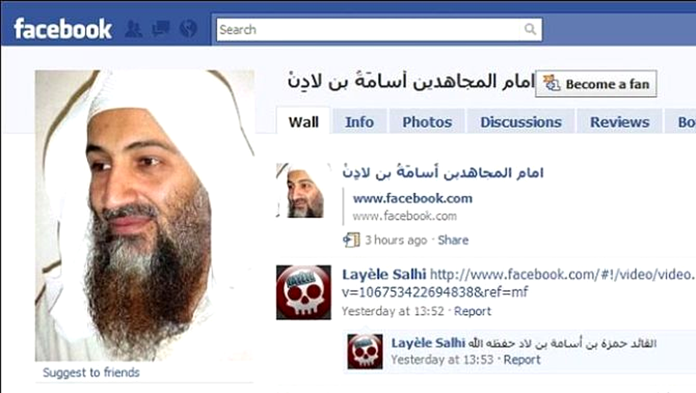Click the small page thumbnail on wall post
This screenshot has width=696, height=393.
[x=300, y=190]
